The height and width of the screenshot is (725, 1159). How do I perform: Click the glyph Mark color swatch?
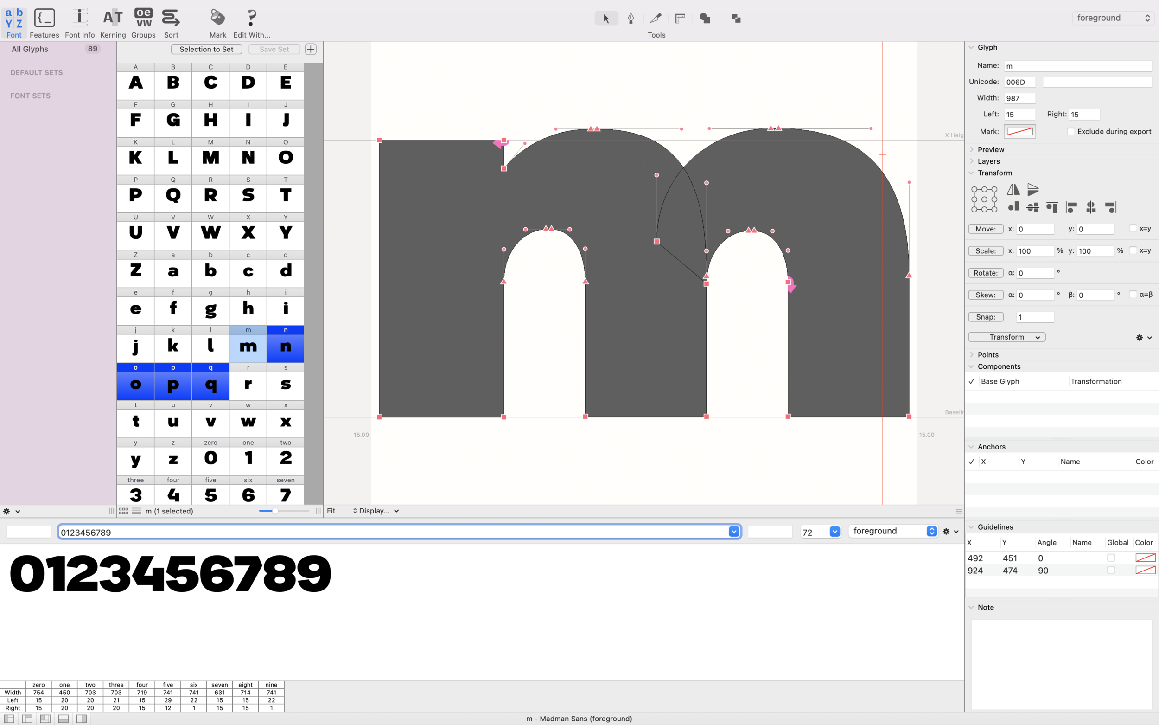(x=1019, y=131)
